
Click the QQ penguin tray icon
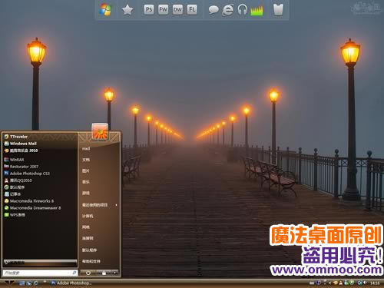pos(340,283)
